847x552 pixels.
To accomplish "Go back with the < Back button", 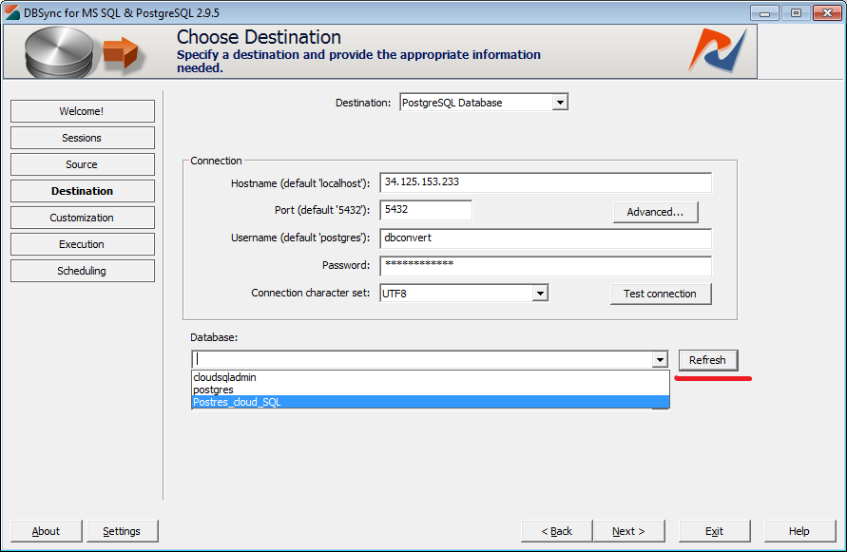I will point(557,531).
